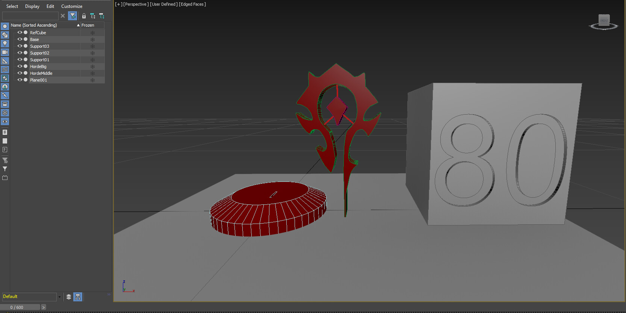Screen dimensions: 626x313
Task: Click the 0 / 600 time slider
Action: (x=20, y=307)
